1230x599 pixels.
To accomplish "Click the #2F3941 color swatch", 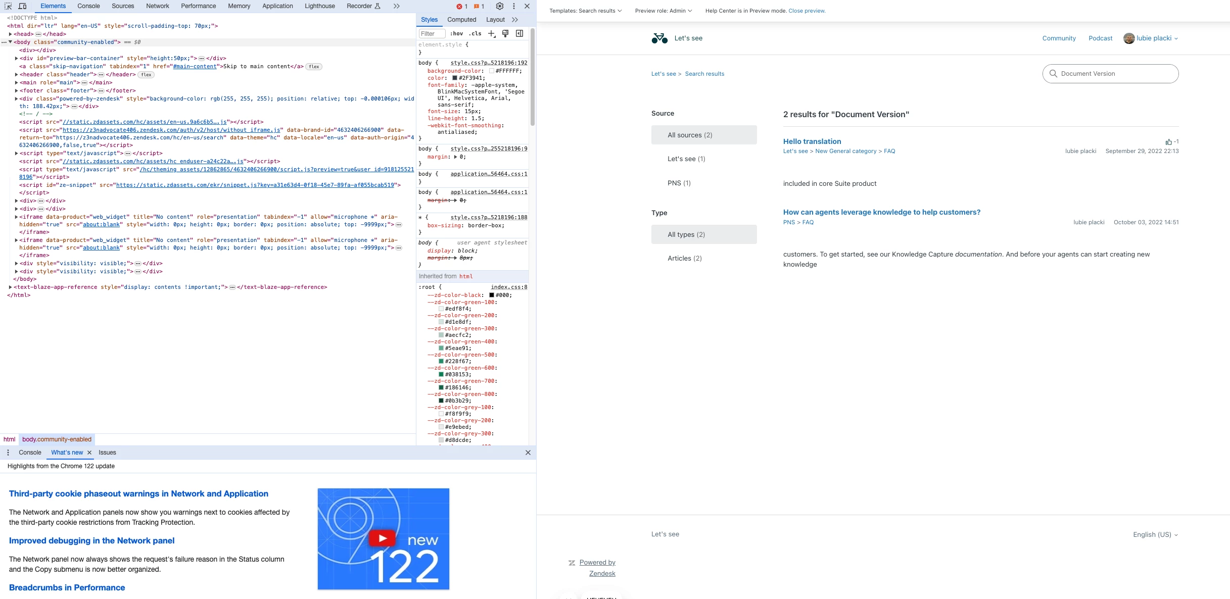I will 454,78.
